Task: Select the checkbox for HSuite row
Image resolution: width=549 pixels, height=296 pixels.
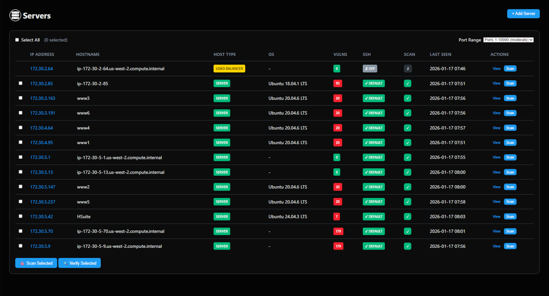Action: click(x=21, y=216)
